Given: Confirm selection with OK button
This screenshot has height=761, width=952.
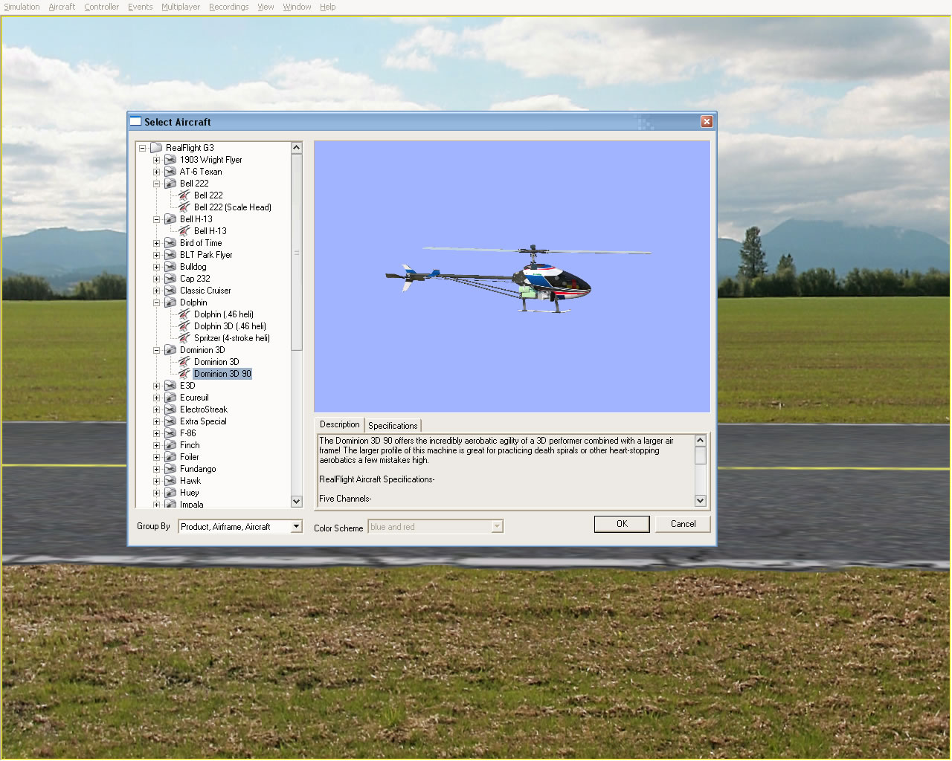Looking at the screenshot, I should click(x=622, y=524).
